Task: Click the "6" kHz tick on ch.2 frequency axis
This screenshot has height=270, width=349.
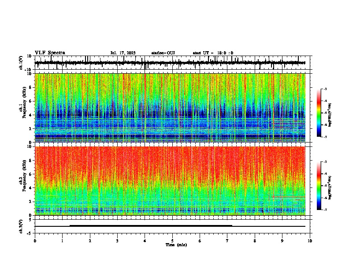Action: [x=31, y=174]
